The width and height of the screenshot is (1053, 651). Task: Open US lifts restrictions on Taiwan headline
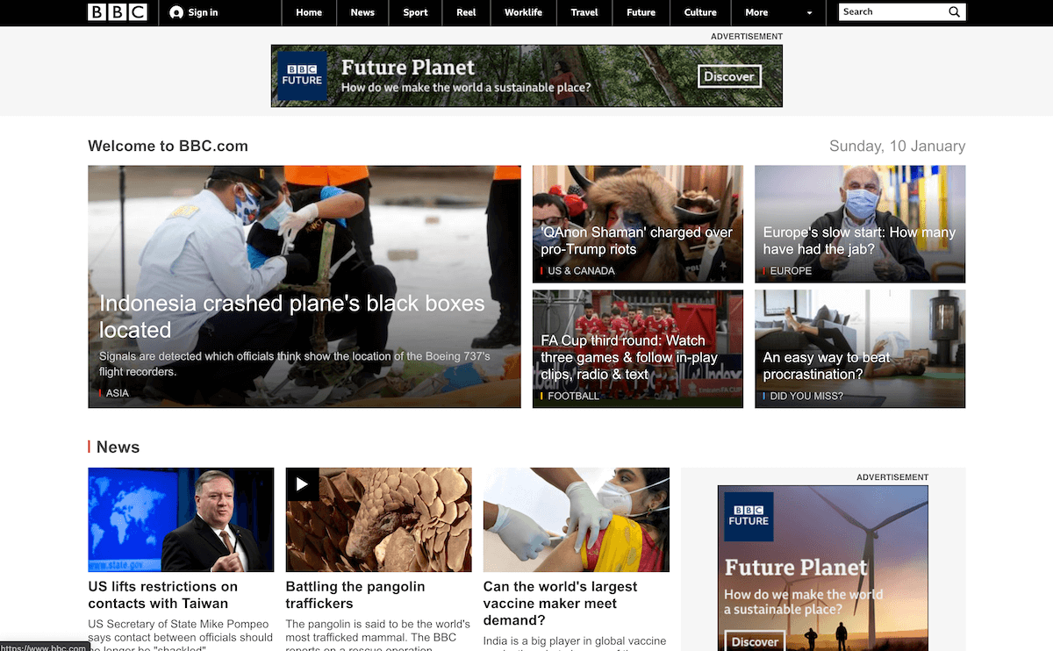[163, 595]
